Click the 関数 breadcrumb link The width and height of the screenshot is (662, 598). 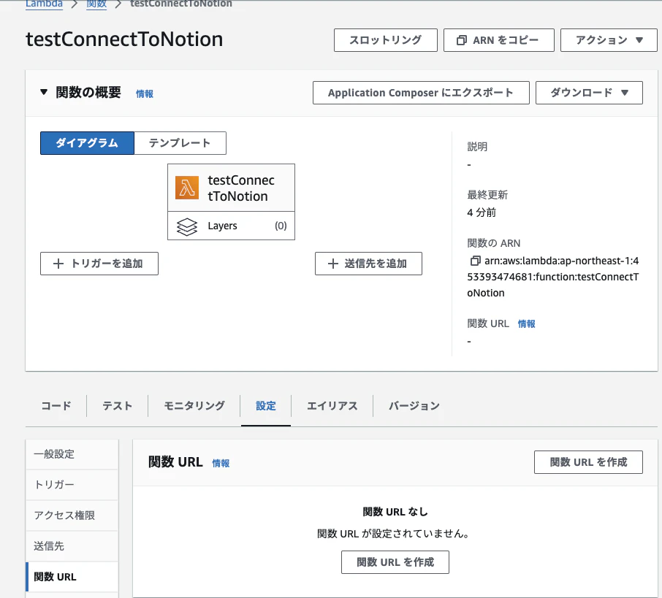96,4
